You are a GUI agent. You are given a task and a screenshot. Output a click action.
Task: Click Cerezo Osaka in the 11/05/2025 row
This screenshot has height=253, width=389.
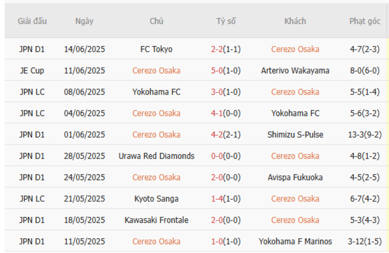point(156,242)
